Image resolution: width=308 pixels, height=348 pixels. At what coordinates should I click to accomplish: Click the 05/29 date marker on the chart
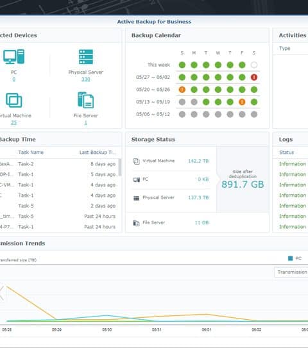point(56,330)
